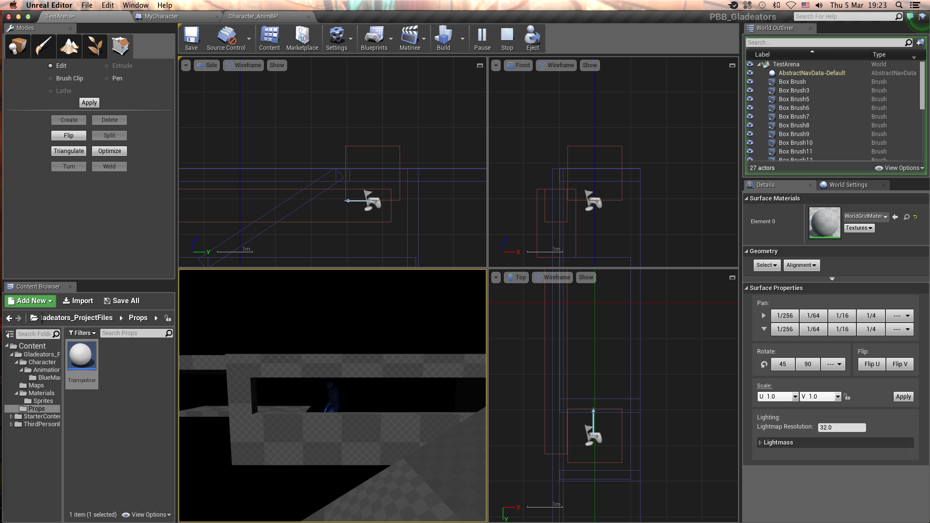930x523 pixels.
Task: Switch to the World Settings tab
Action: (x=848, y=185)
